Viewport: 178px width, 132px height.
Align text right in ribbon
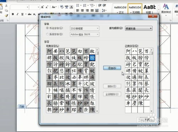click(87, 11)
